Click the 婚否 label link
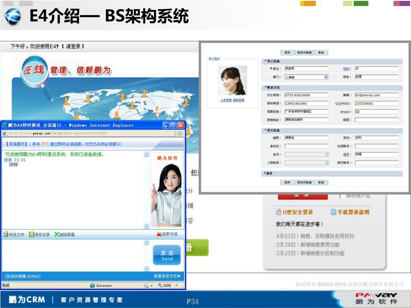Image resolution: width=411 pixels, height=308 pixels. coord(346,154)
